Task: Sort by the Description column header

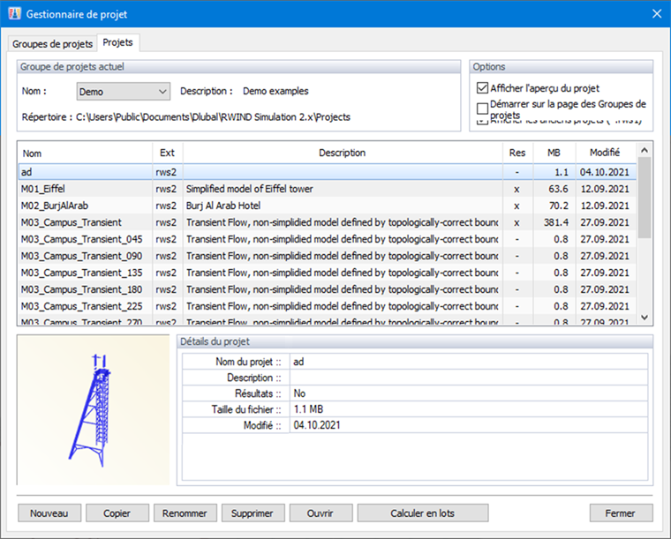Action: (x=343, y=153)
